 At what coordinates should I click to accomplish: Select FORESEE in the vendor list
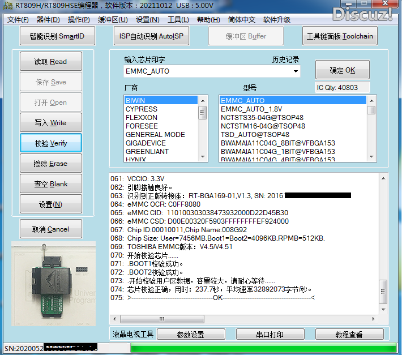click(161, 126)
